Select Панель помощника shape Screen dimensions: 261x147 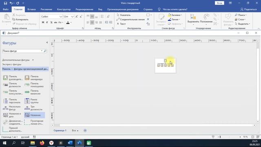click(34, 85)
